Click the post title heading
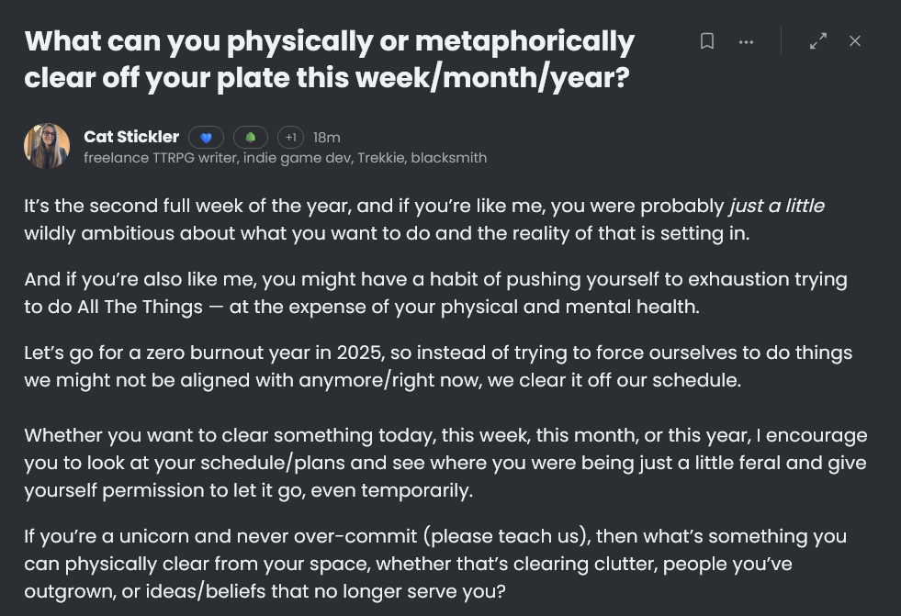Image resolution: width=901 pixels, height=616 pixels. [x=329, y=59]
